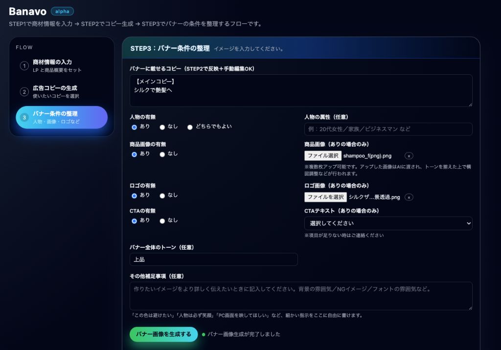This screenshot has height=350, width=501.
Task: Click ファイル選択 for product image
Action: [x=323, y=156]
